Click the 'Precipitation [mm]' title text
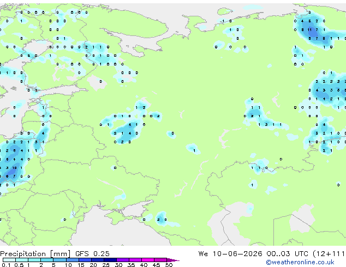The height and width of the screenshot is (267, 346). tap(35, 254)
